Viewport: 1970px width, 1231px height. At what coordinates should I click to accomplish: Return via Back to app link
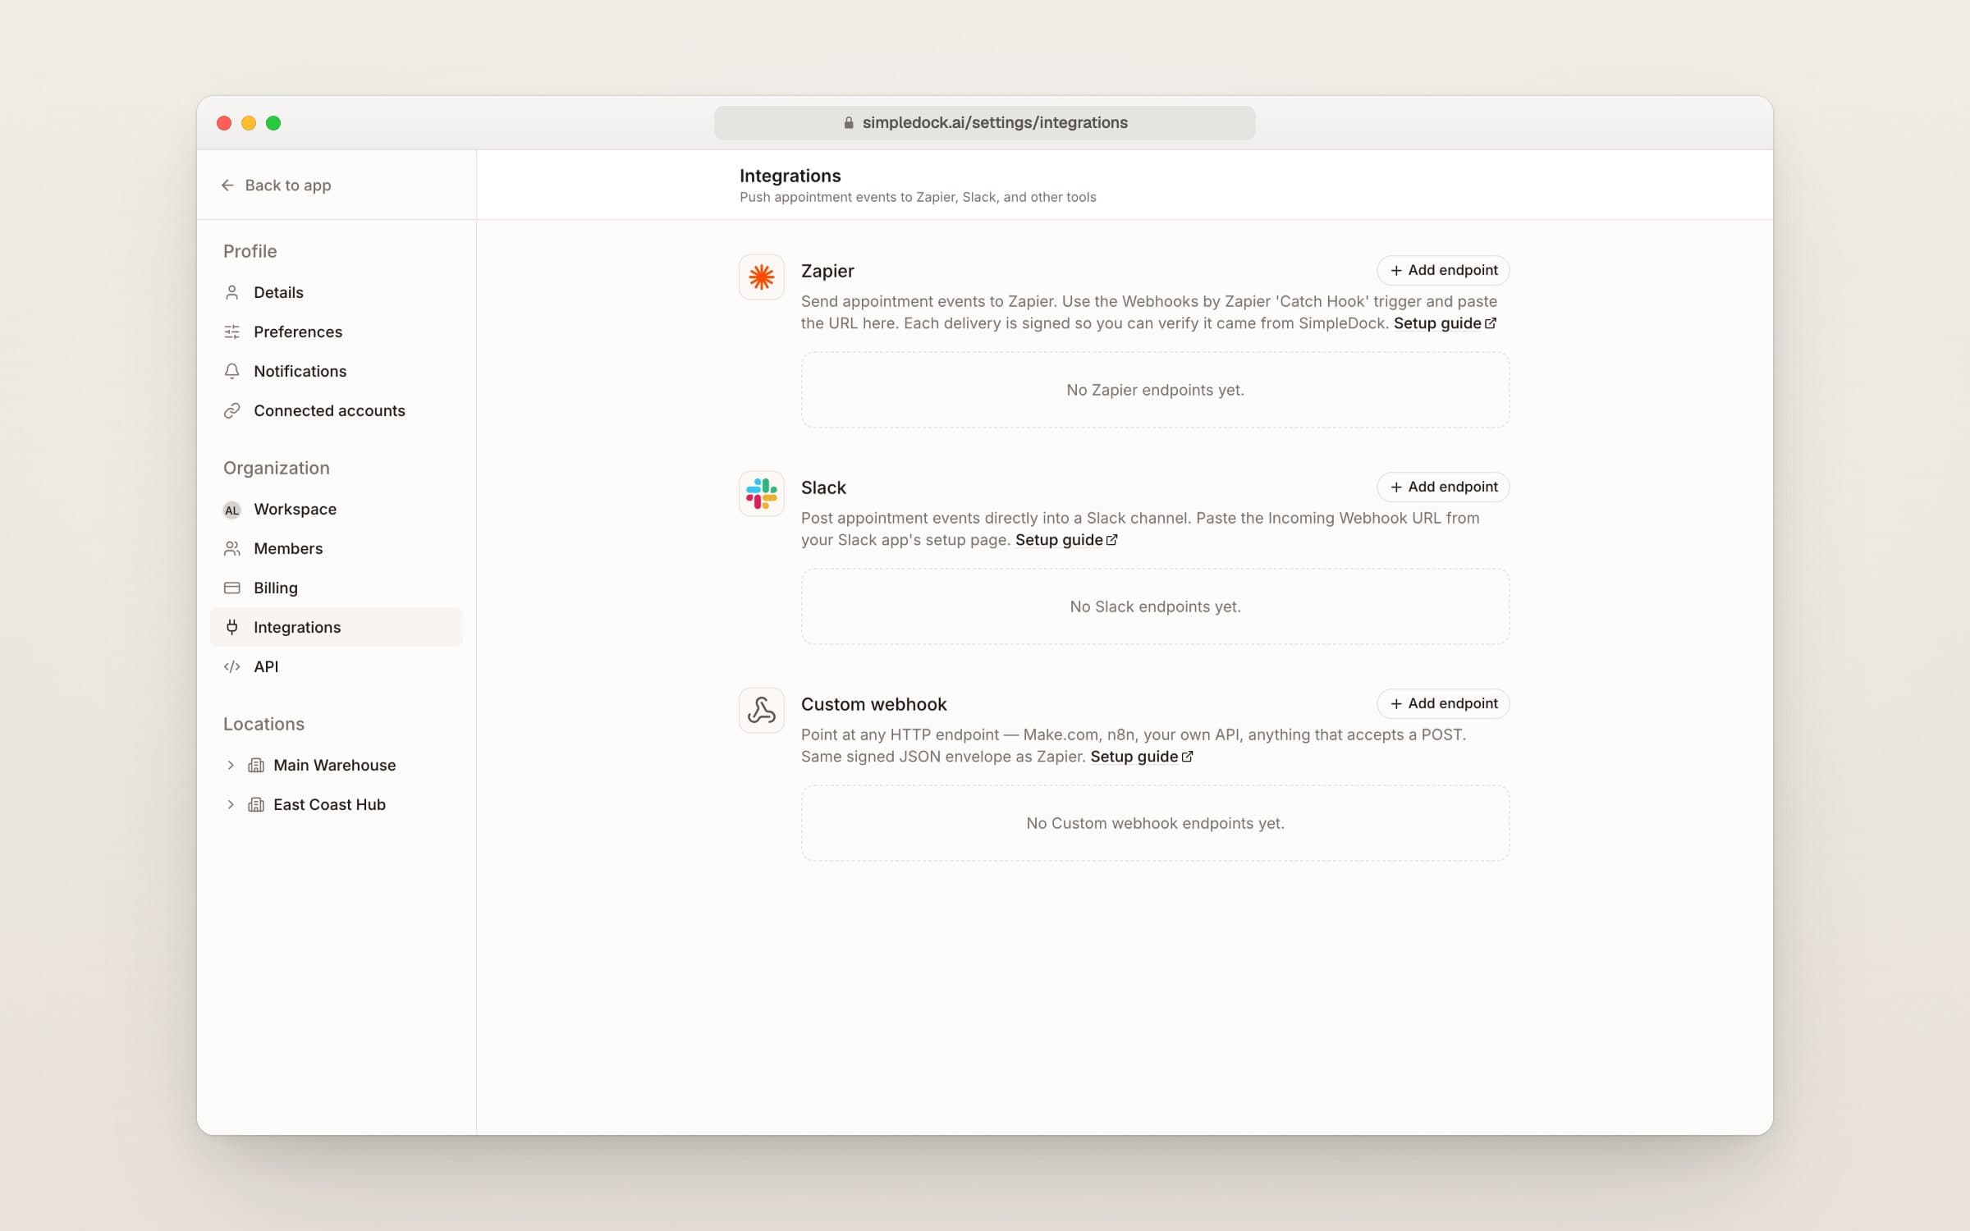tap(277, 185)
